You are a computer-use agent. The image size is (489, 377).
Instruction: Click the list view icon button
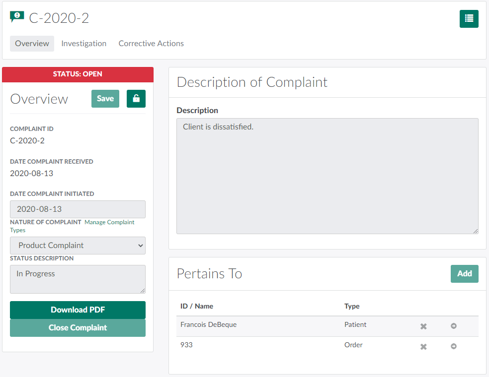[x=469, y=19]
